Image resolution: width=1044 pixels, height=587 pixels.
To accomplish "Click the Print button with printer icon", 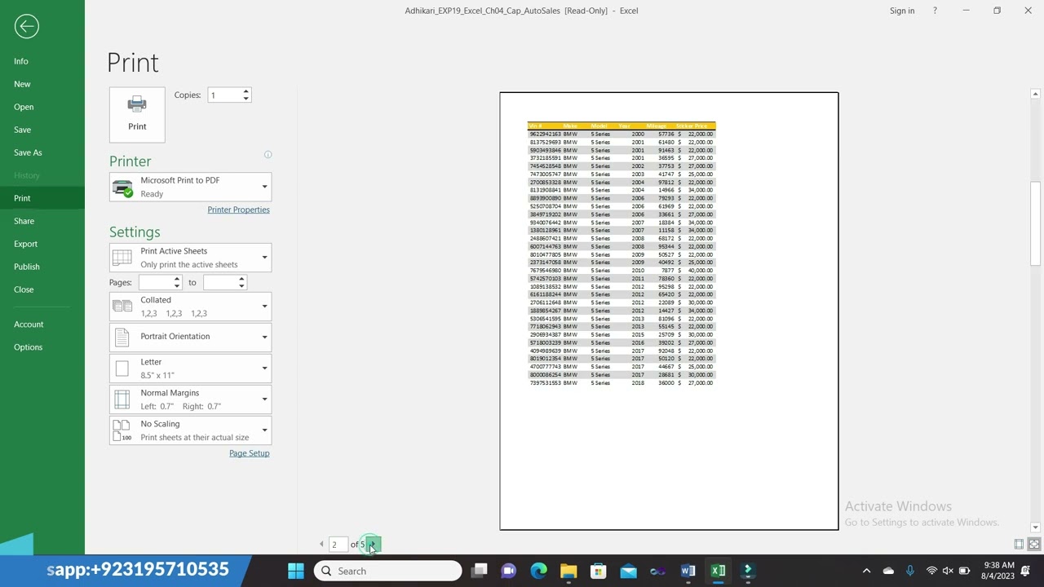I will [x=137, y=114].
